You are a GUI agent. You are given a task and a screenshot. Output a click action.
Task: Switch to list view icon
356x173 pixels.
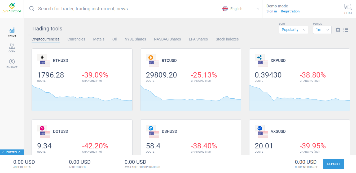(x=346, y=30)
